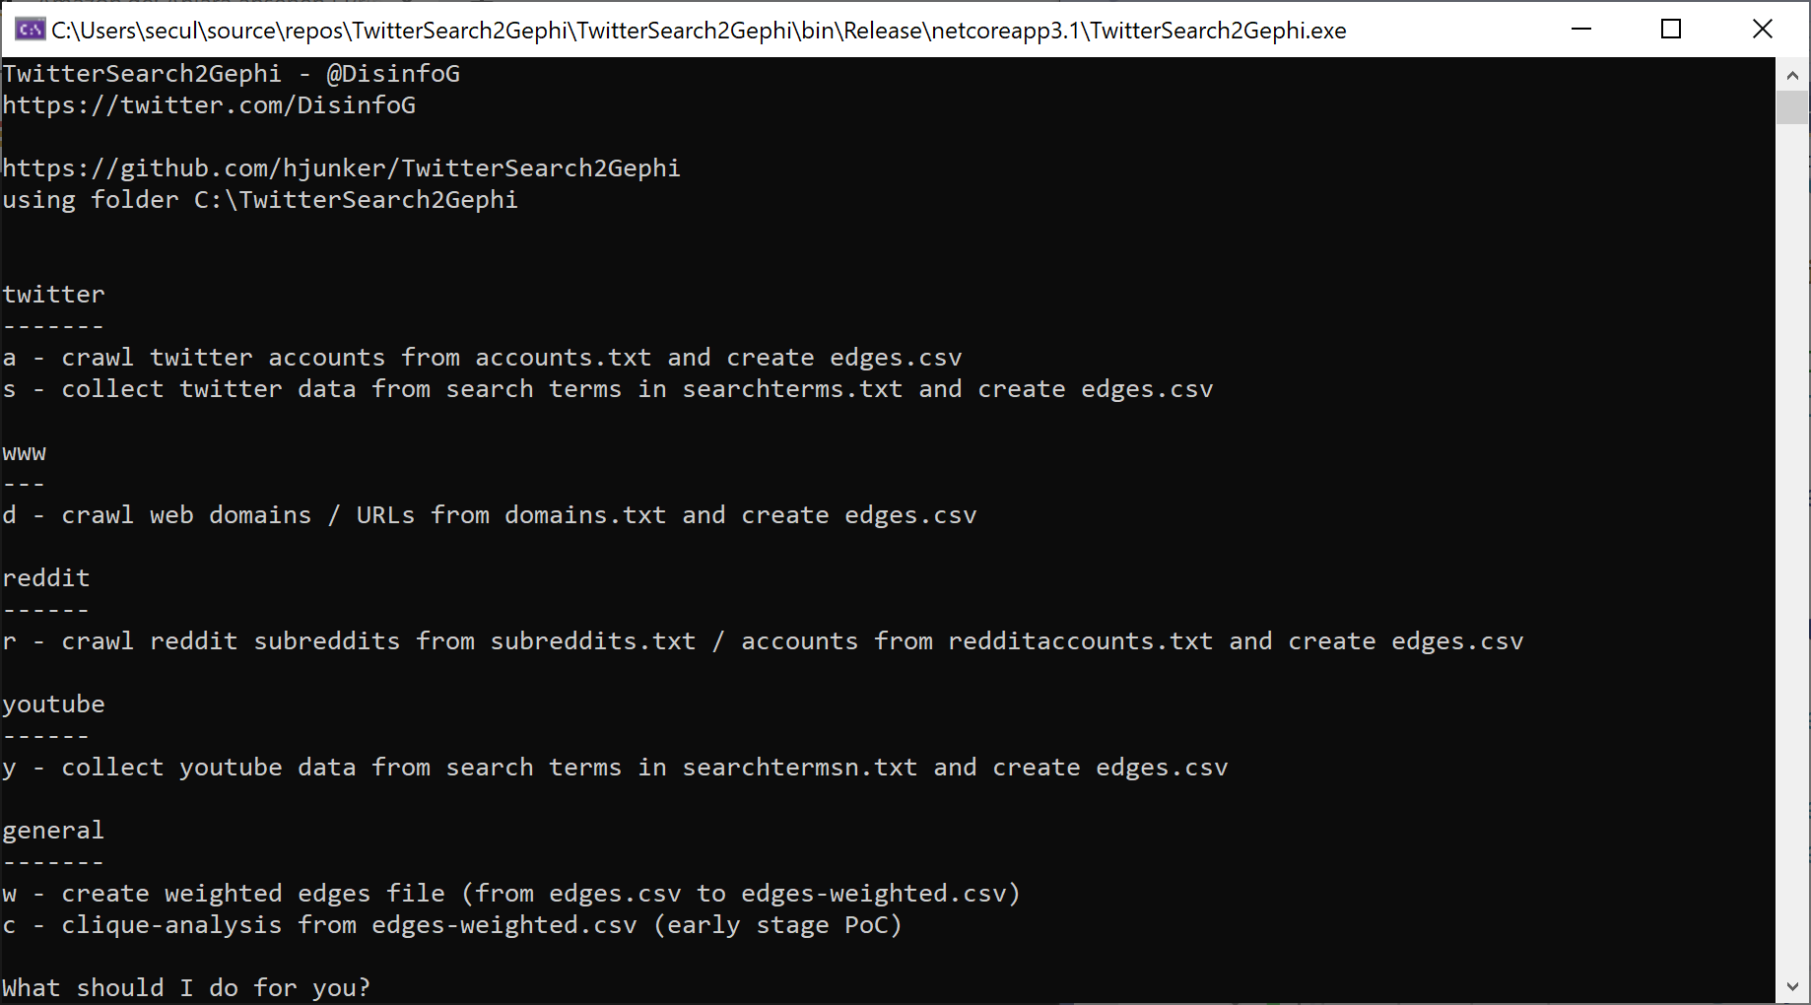This screenshot has height=1005, width=1811.
Task: Click the 's - collect twitter data' option line
Action: point(608,389)
